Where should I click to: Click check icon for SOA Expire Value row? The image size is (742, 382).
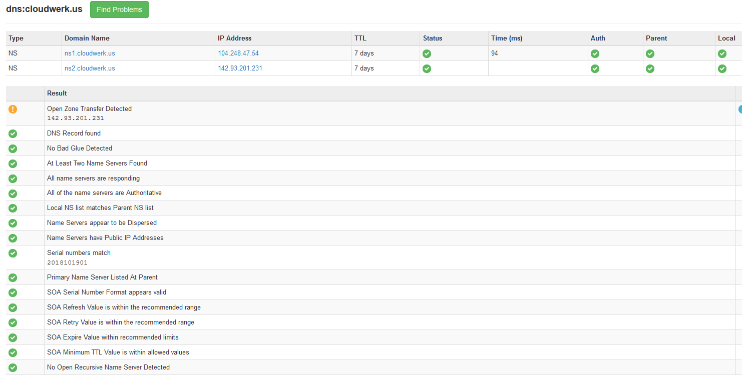coord(13,337)
